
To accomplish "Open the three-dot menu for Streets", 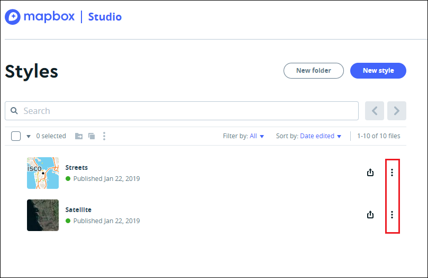I will click(392, 172).
